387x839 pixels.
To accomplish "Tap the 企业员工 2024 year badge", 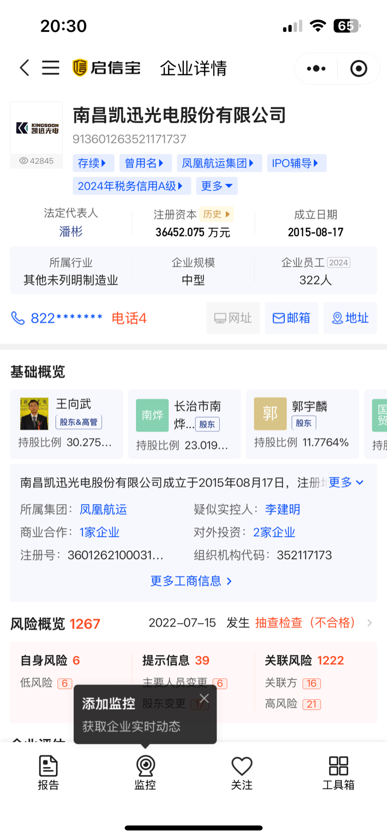I will coord(339,262).
